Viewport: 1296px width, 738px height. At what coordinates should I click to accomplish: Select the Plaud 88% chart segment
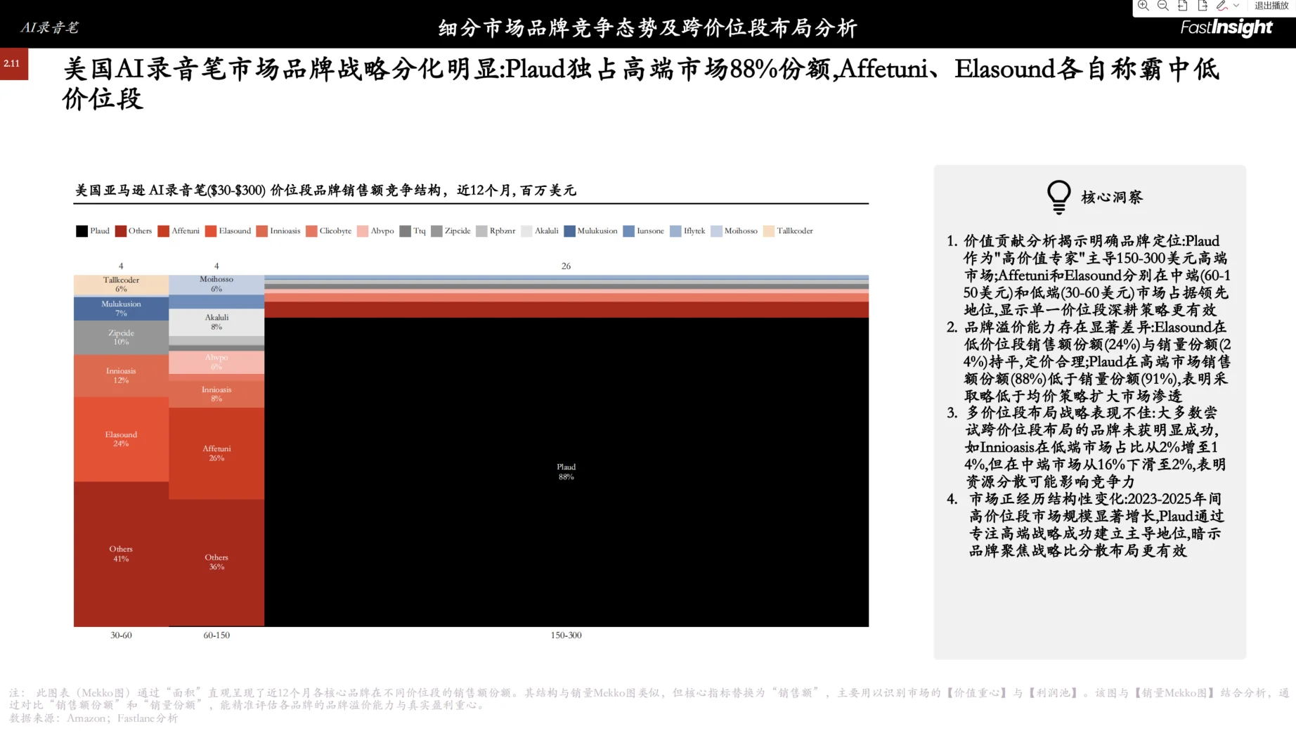pos(566,472)
